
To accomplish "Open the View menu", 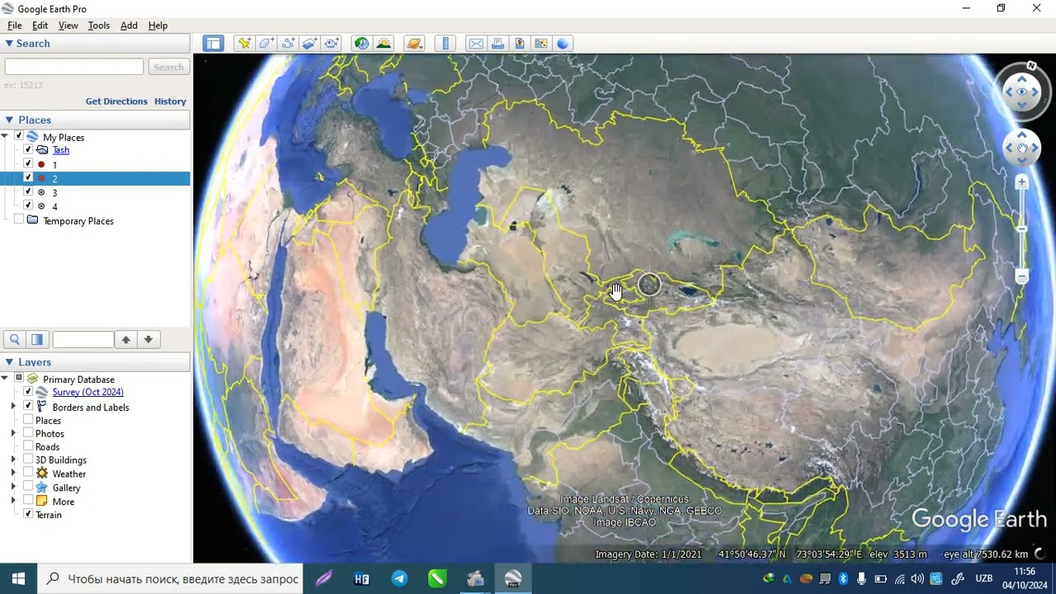I will [68, 26].
